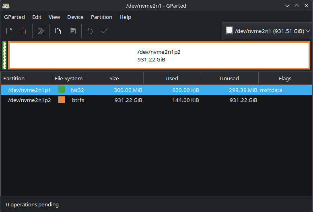The image size is (313, 212).
Task: Maximize the GParted window
Action: pyautogui.click(x=297, y=6)
